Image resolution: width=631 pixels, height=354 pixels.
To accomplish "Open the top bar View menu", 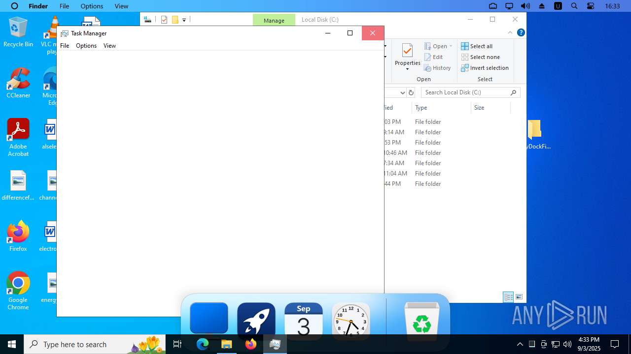I will coord(121,6).
